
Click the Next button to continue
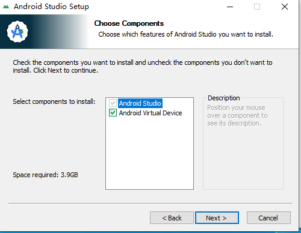[x=217, y=217]
